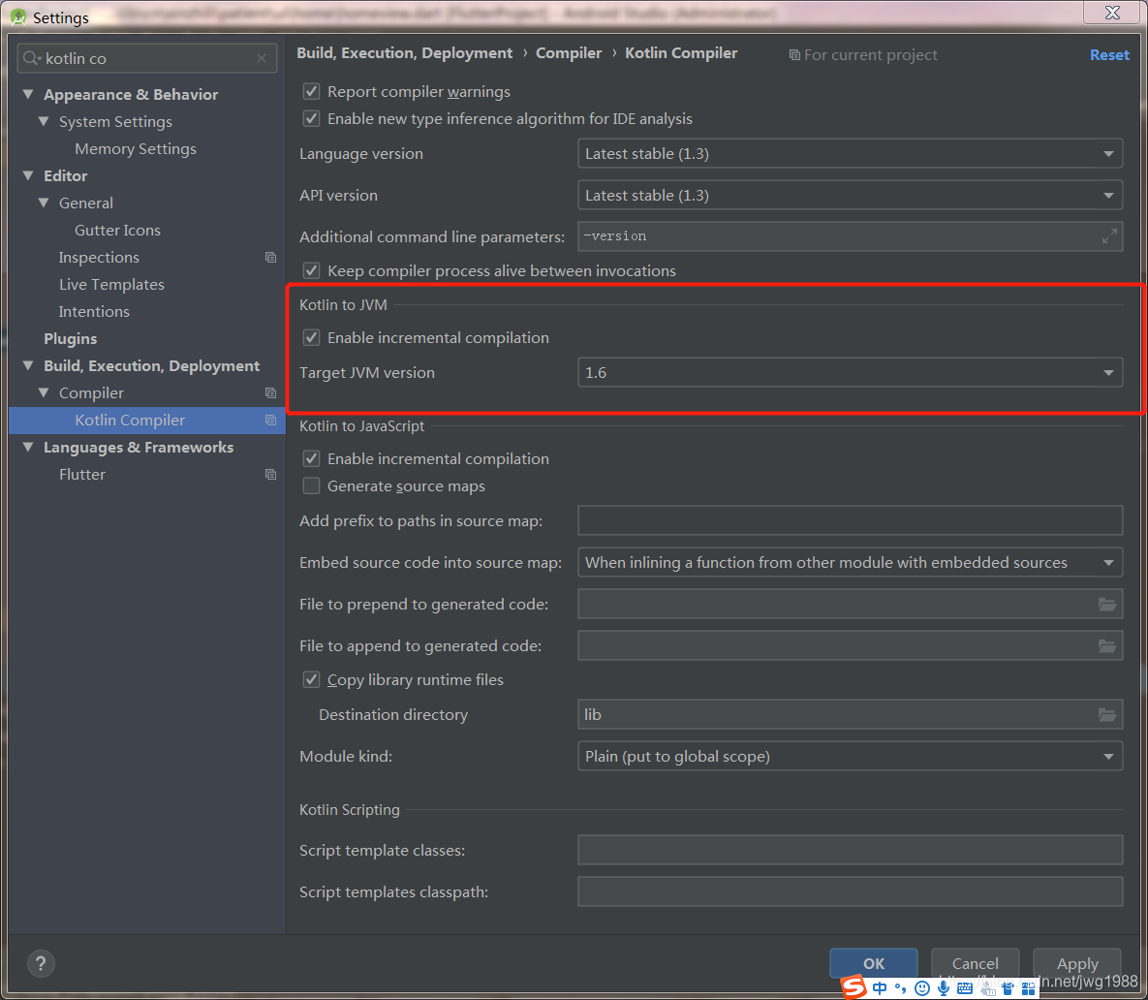Open the IME emoji panel icon
The height and width of the screenshot is (1000, 1148).
point(922,988)
